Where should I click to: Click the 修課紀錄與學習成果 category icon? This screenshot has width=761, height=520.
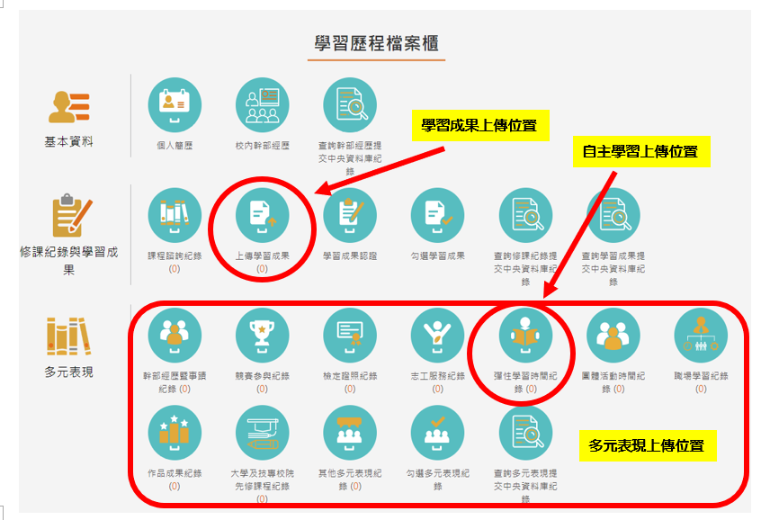point(71,215)
